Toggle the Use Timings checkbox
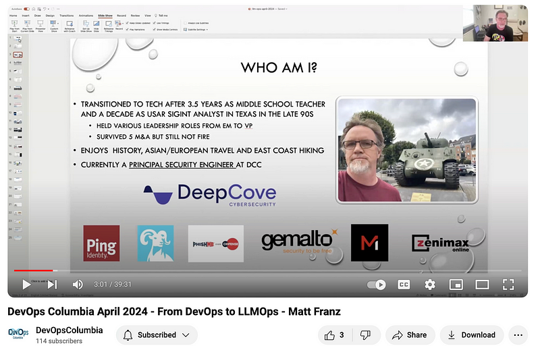This screenshot has width=540, height=346. [154, 23]
